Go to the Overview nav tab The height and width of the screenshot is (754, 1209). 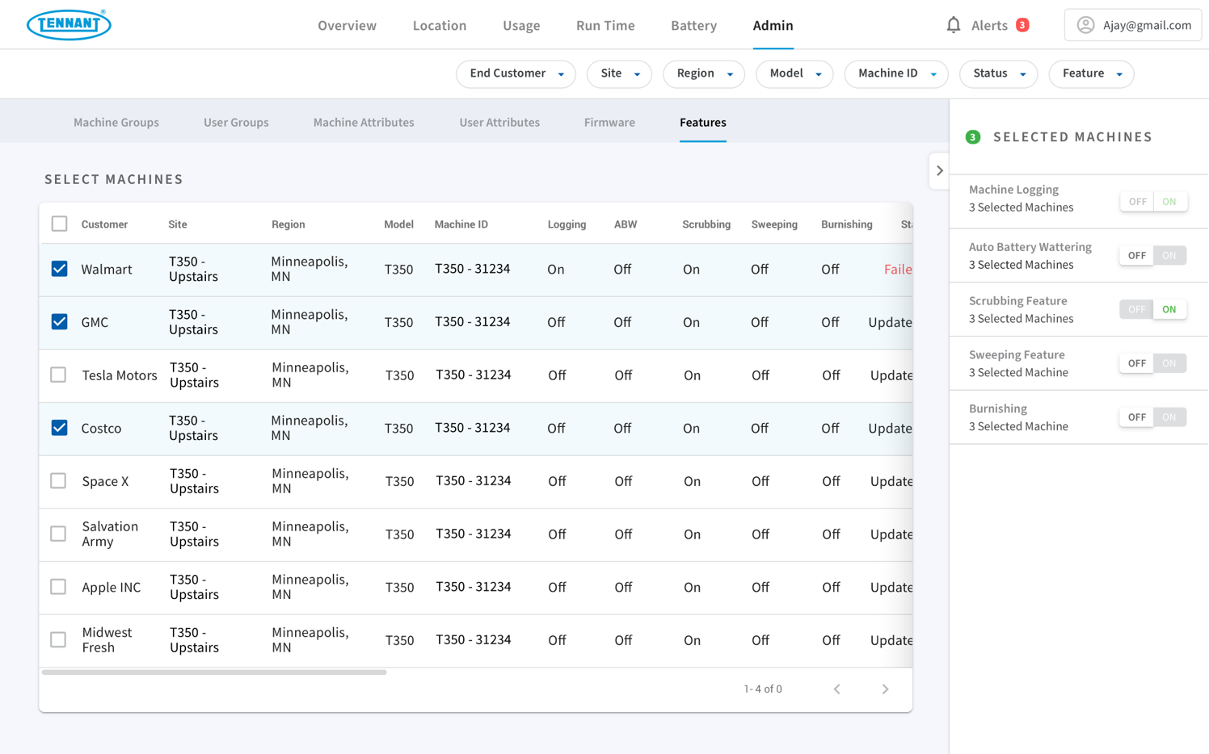[x=347, y=26]
